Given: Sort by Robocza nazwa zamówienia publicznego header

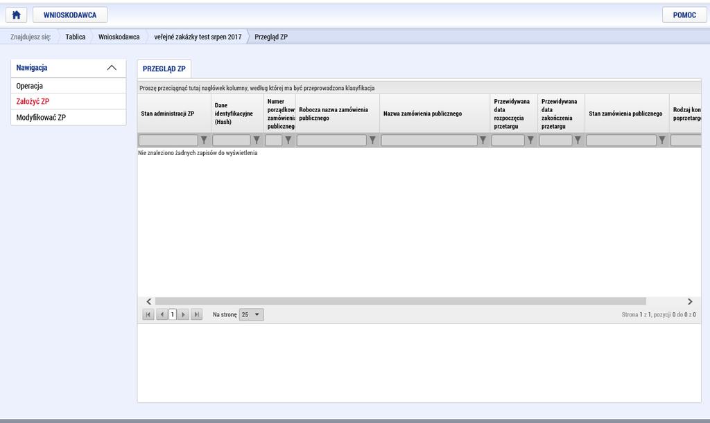Looking at the screenshot, I should (338, 114).
